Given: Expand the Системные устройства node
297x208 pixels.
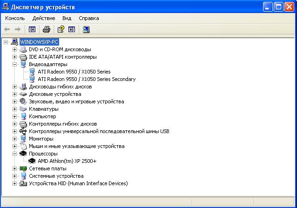Looking at the screenshot, I should click(x=14, y=176).
